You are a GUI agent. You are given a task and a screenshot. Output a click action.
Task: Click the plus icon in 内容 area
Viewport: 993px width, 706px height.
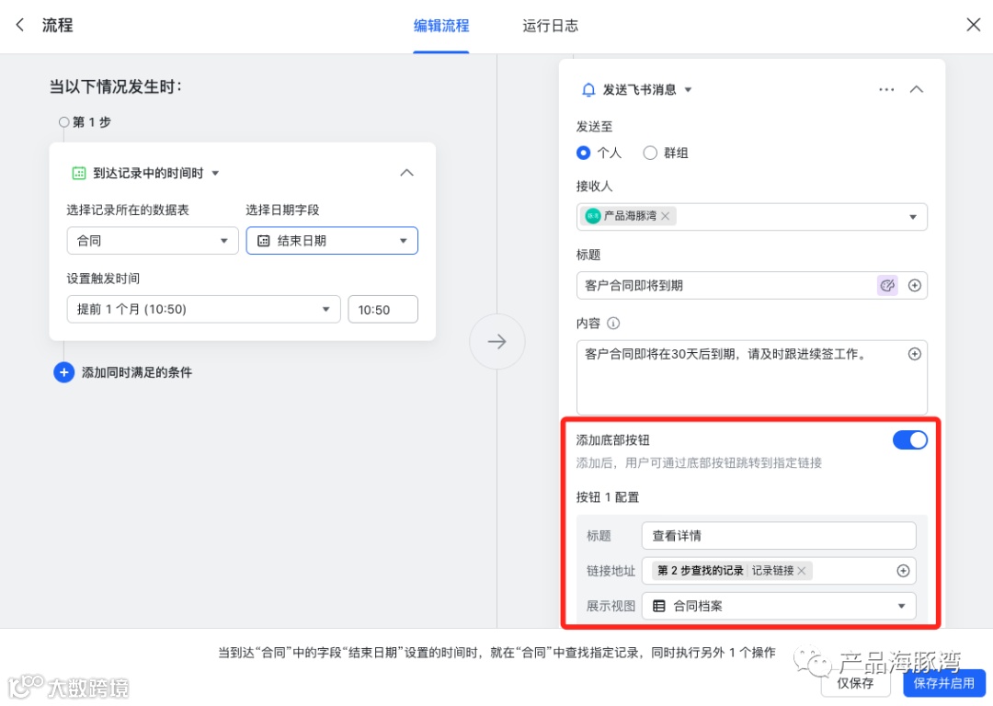coord(915,353)
